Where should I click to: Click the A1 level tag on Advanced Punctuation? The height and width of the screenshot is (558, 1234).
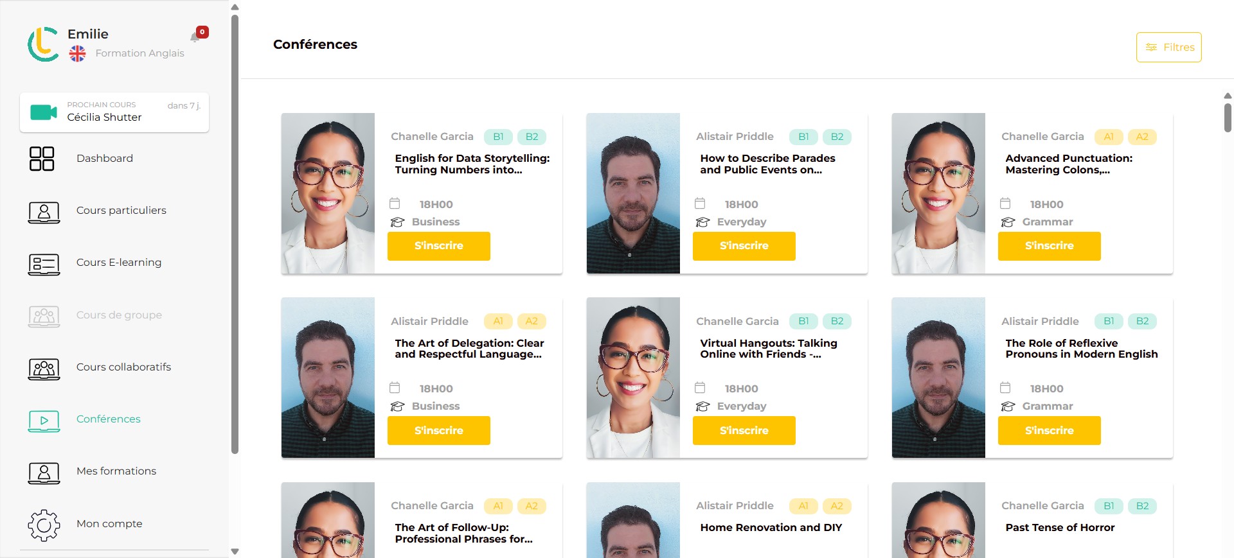coord(1109,137)
